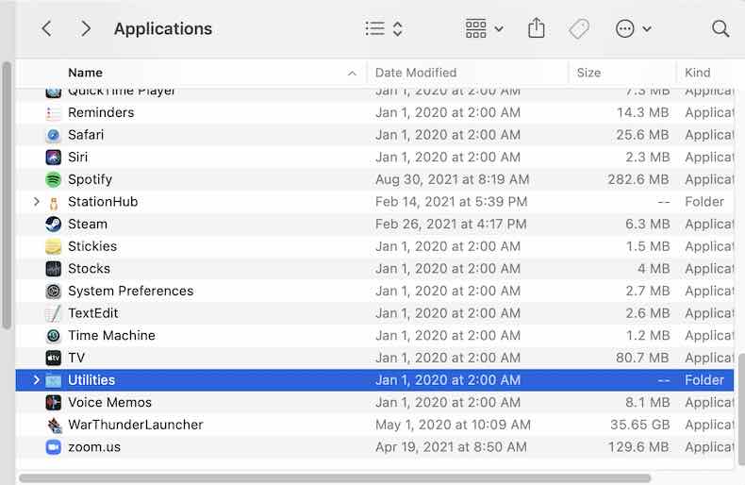
Task: Click the Stickies file name
Action: (x=92, y=246)
